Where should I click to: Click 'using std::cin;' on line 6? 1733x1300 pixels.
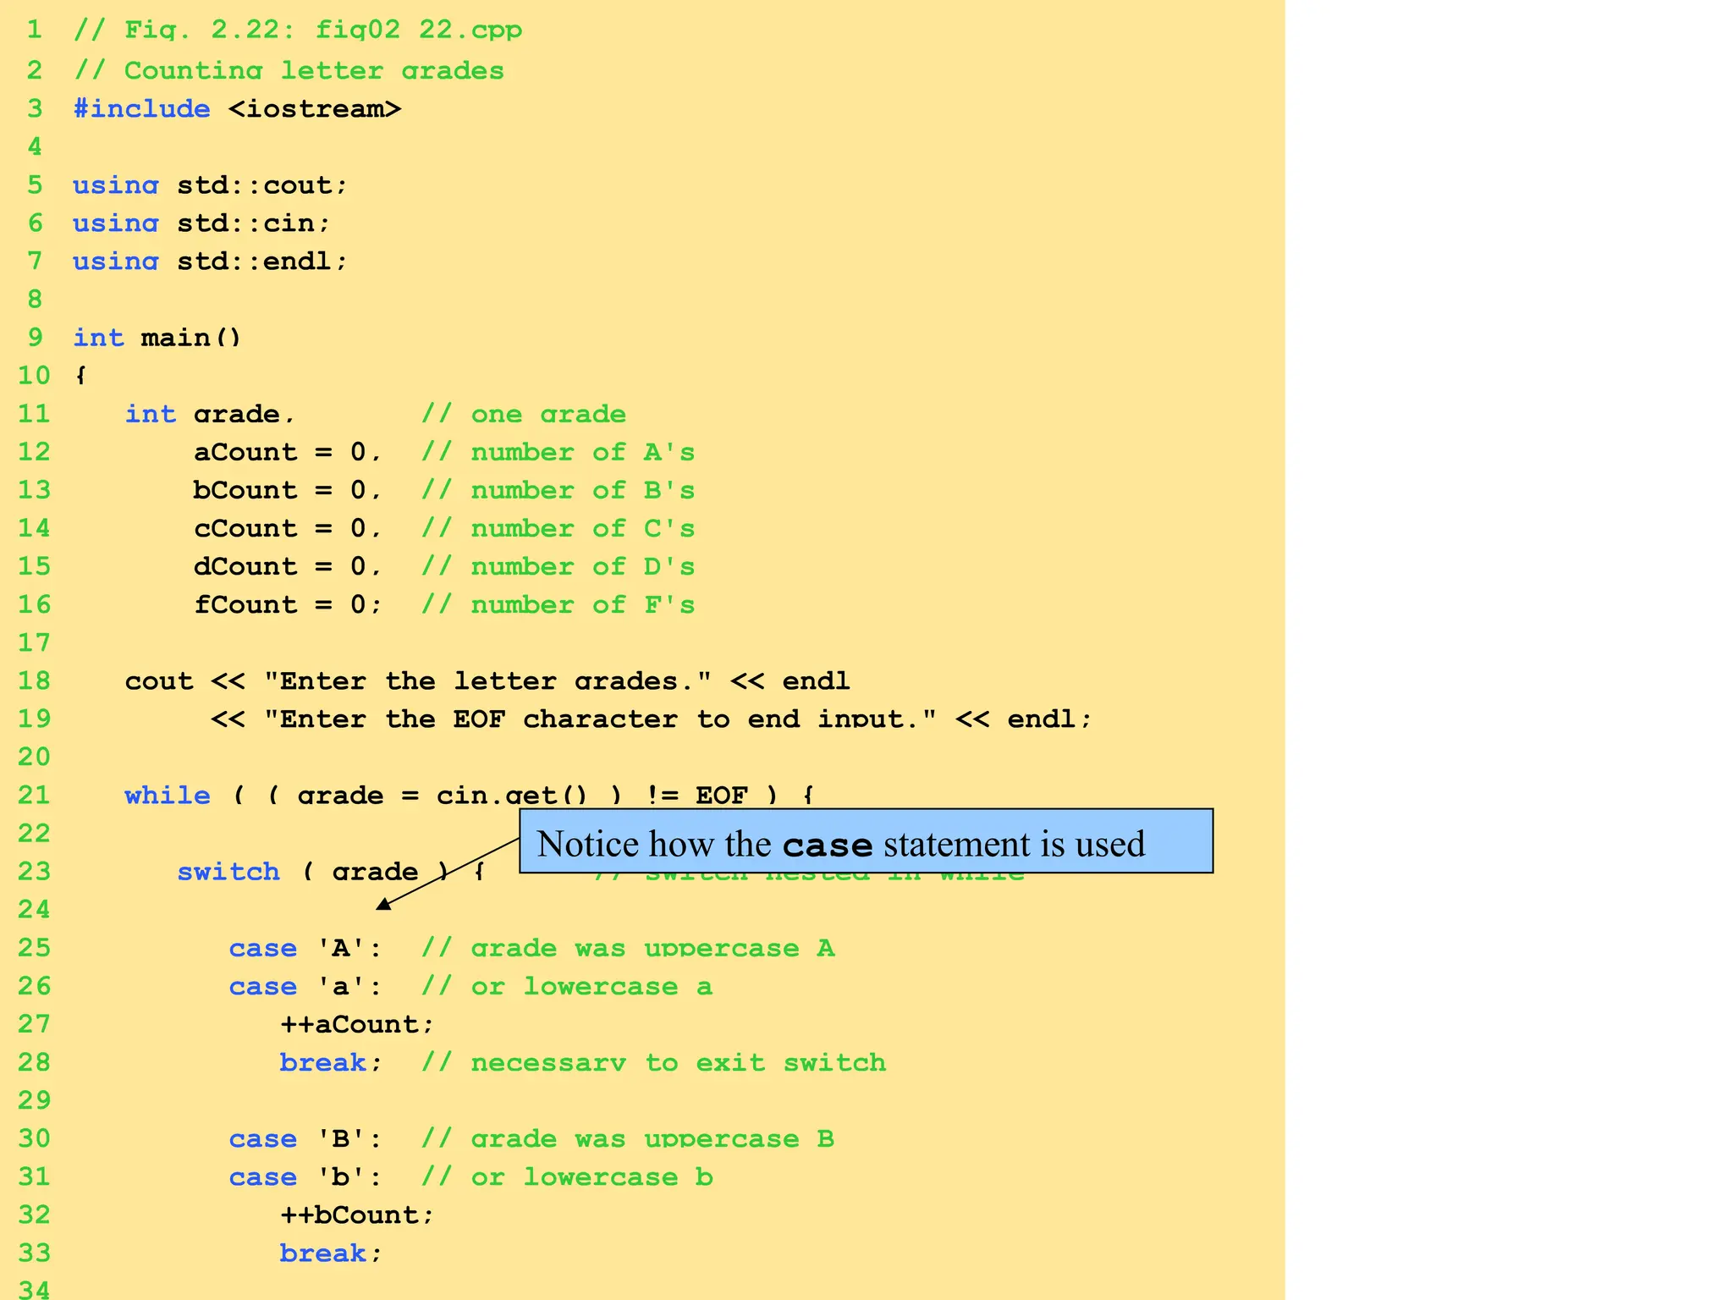click(x=201, y=223)
